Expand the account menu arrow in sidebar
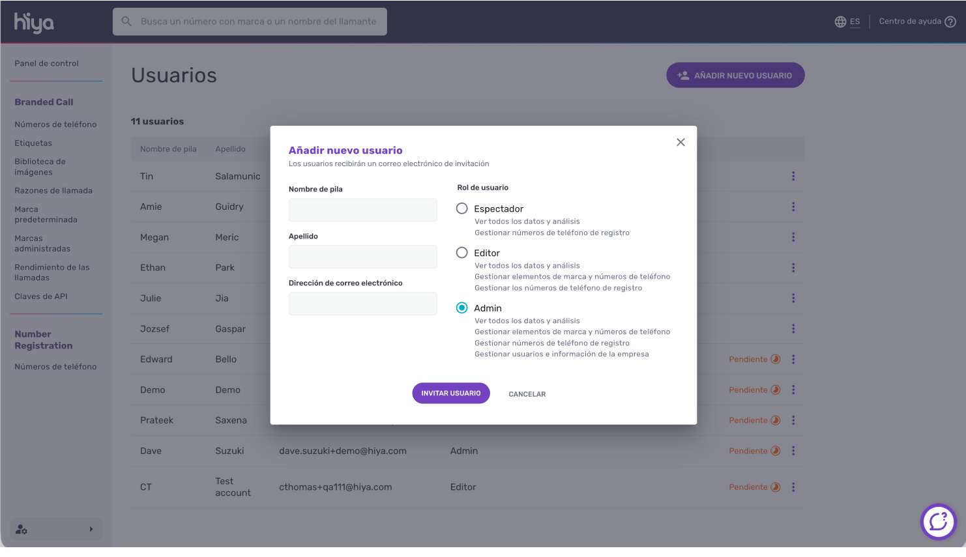The image size is (966, 557). point(91,529)
